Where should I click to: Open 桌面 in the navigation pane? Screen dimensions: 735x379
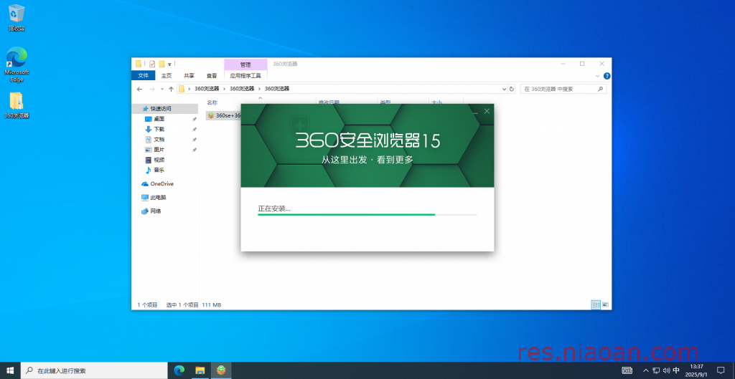pos(159,119)
